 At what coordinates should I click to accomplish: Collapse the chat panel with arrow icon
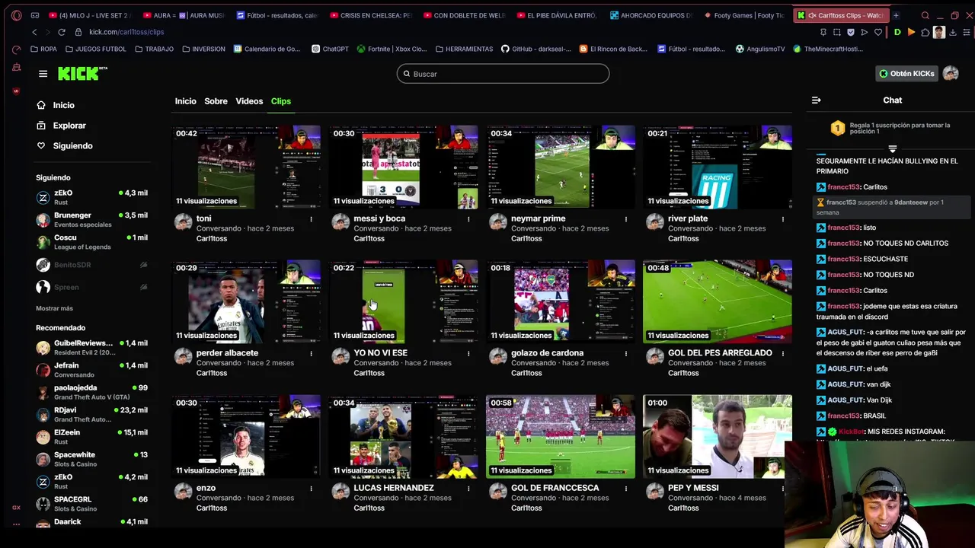pos(816,100)
